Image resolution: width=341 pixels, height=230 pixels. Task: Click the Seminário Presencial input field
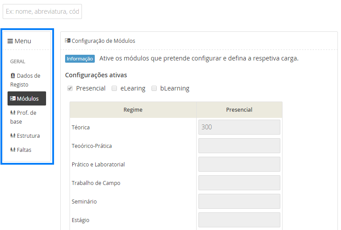click(239, 201)
